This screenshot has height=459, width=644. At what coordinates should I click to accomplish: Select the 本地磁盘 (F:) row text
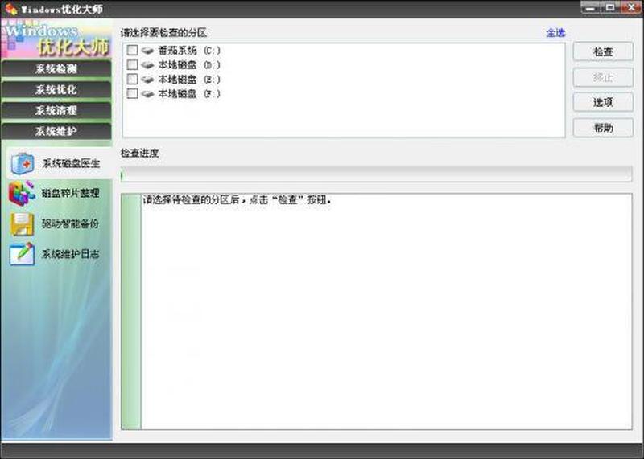tap(189, 94)
